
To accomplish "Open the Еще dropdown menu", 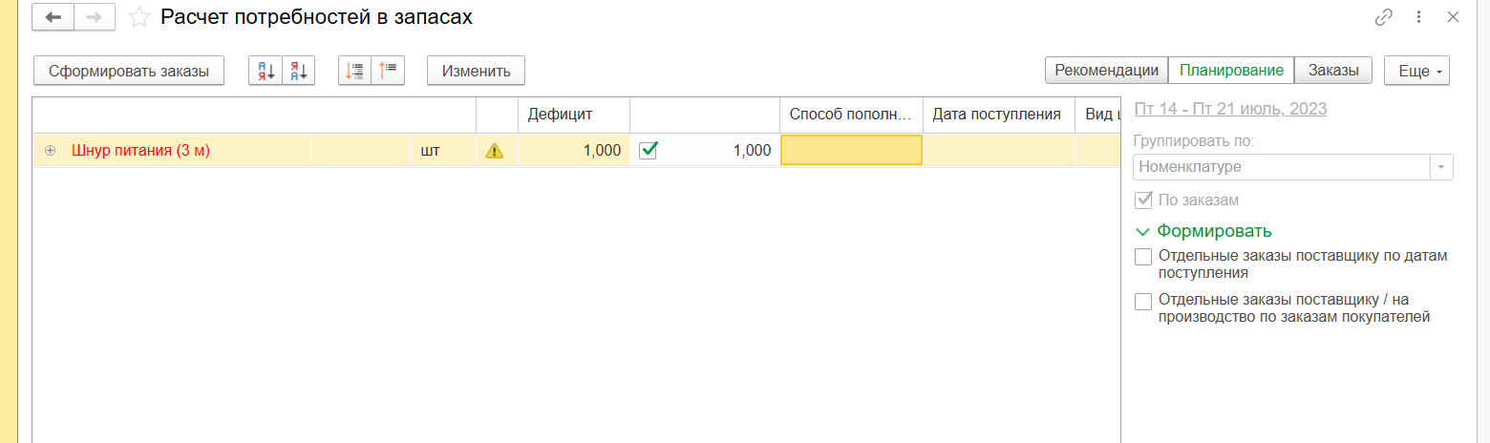I will [1416, 71].
